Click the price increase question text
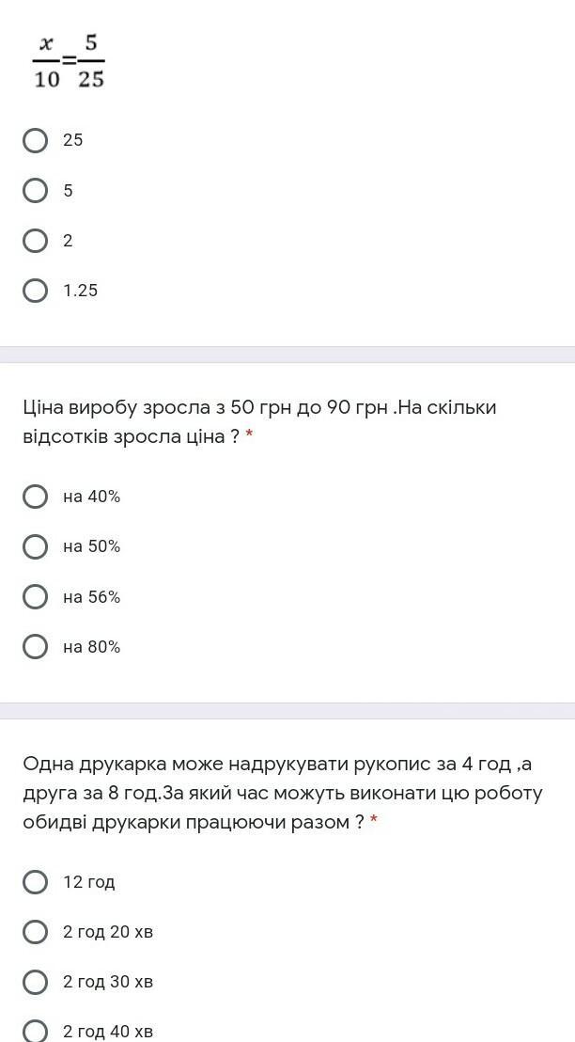Viewport: 575px width, 1042px height. coord(259,422)
